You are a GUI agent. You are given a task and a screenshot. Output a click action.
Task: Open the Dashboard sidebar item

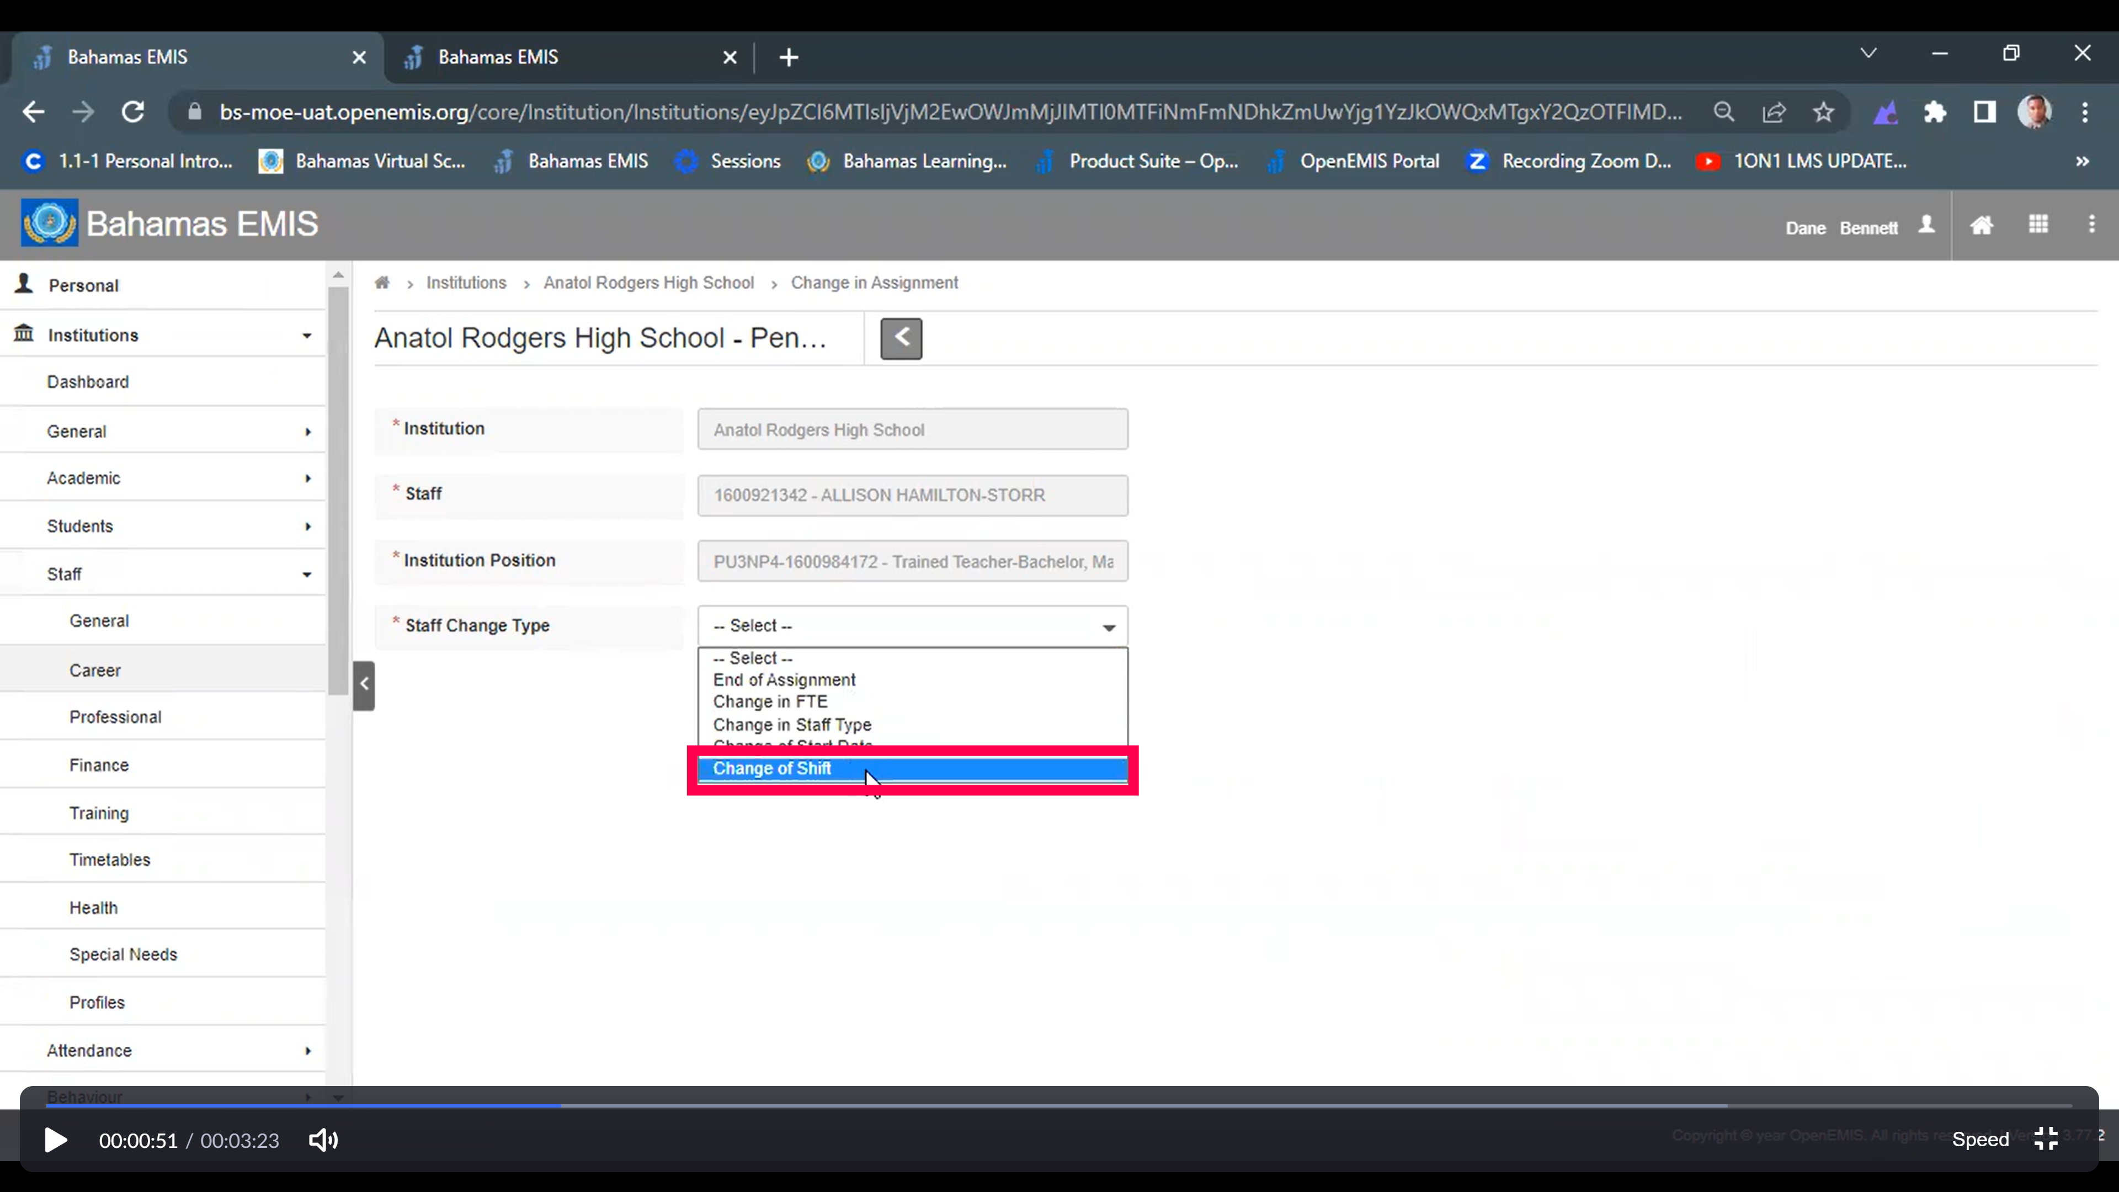pyautogui.click(x=163, y=382)
